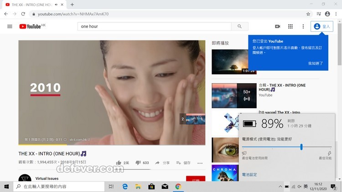The width and height of the screenshot is (342, 192).
Task: Open File Explorer from taskbar
Action: [x=138, y=187]
